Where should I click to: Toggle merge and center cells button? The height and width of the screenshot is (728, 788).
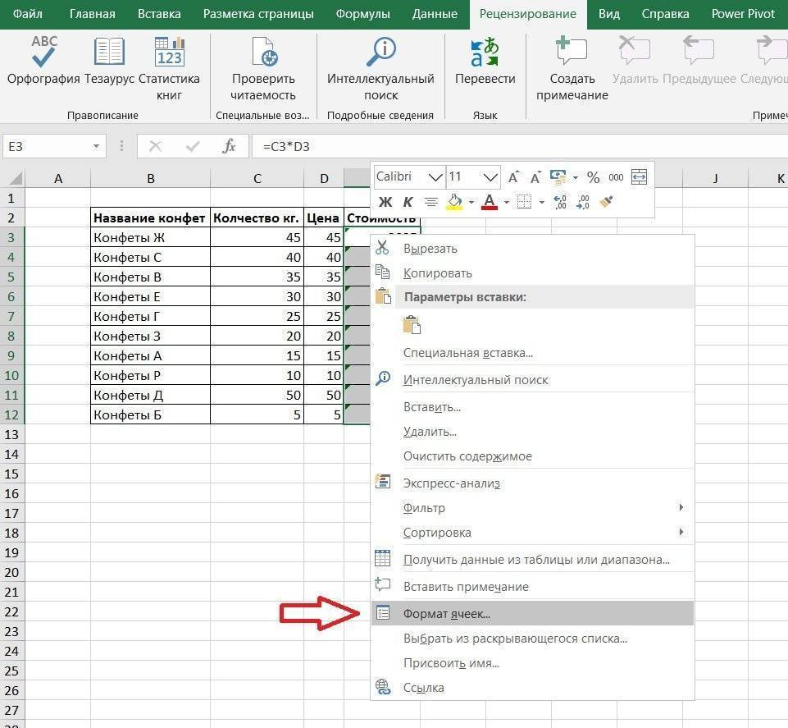point(640,177)
